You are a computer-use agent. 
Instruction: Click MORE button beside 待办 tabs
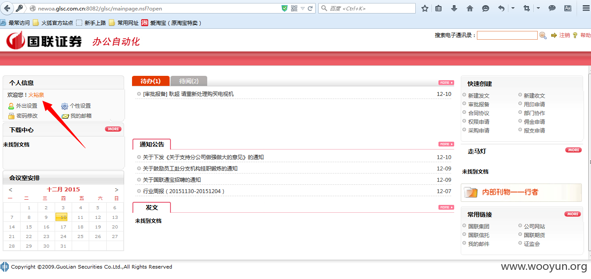(446, 82)
